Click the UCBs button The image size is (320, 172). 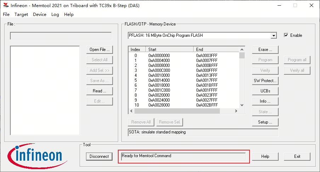[265, 91]
